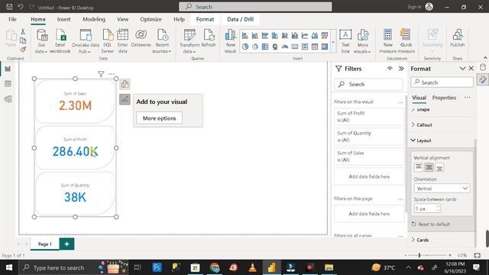The width and height of the screenshot is (489, 275).
Task: Click the Format pane search field
Action: click(442, 82)
